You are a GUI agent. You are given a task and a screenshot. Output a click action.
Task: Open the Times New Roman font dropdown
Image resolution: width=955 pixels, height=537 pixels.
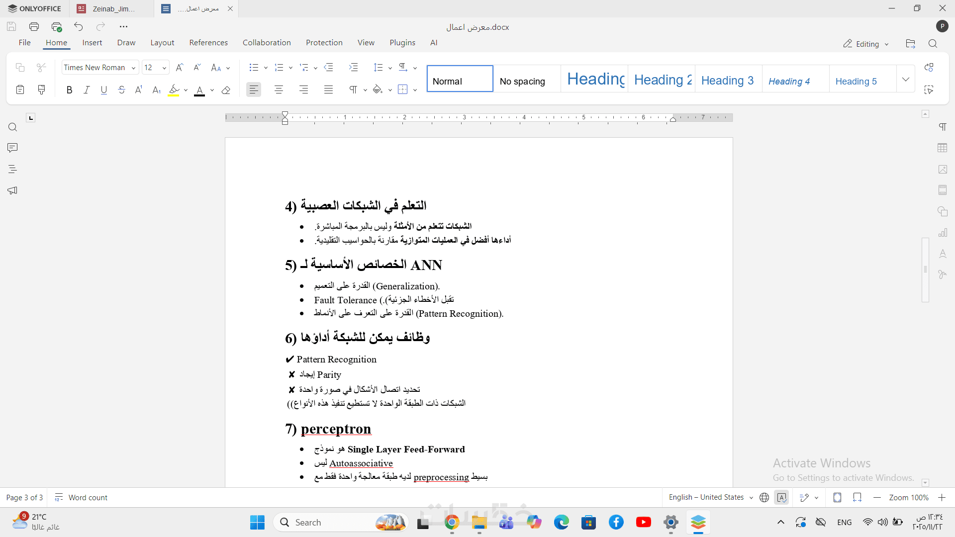(x=133, y=68)
